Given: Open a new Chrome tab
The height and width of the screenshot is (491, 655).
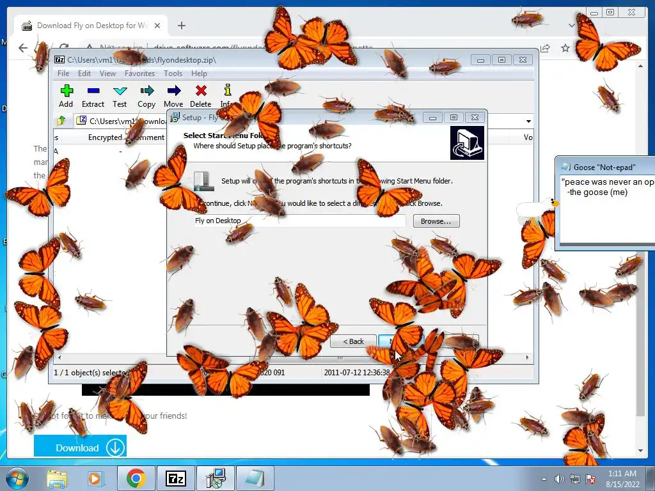Looking at the screenshot, I should pos(181,26).
